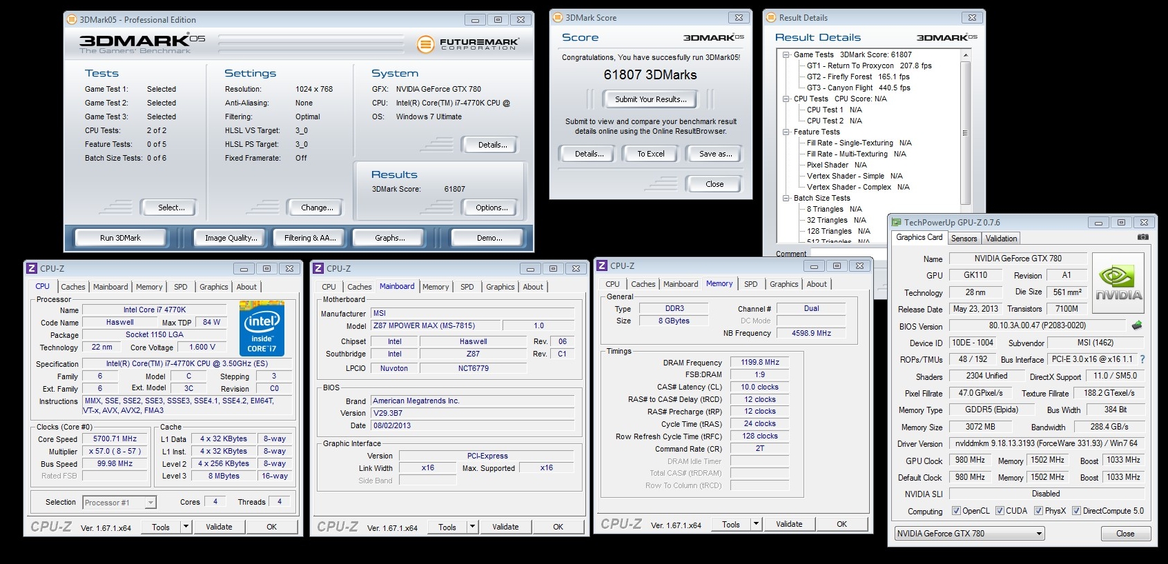Click the Z icon of the CPU-Z Mainboard window
This screenshot has width=1168, height=564.
[318, 268]
